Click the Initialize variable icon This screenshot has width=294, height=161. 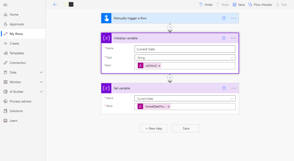click(107, 38)
